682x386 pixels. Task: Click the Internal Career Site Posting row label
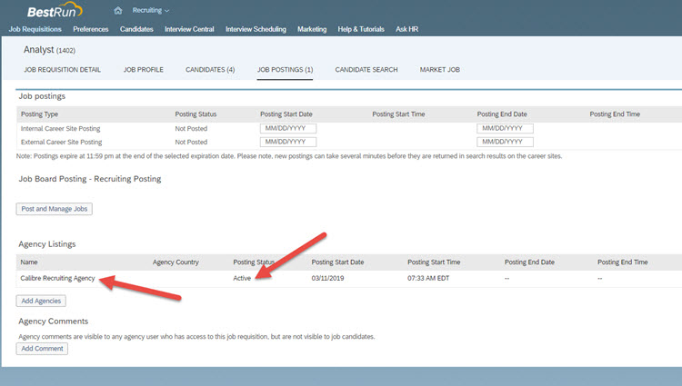(x=60, y=129)
